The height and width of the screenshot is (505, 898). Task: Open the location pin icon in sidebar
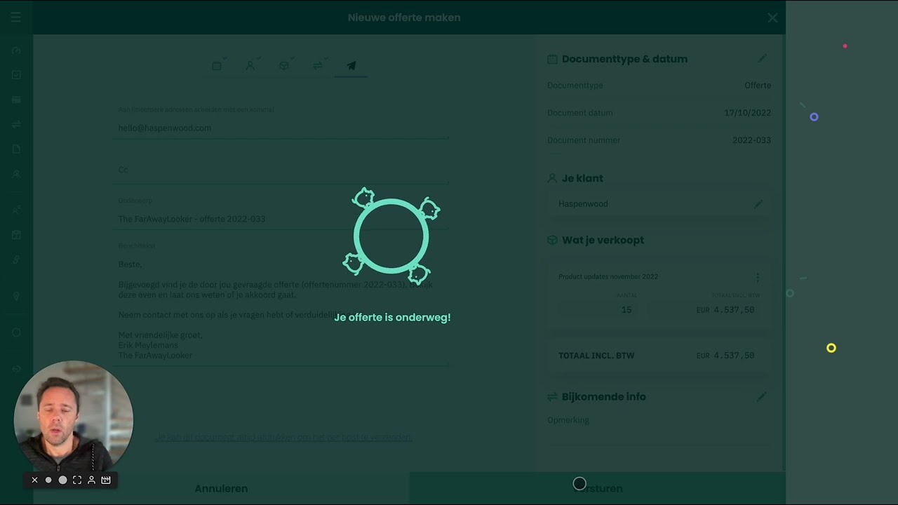pyautogui.click(x=16, y=296)
